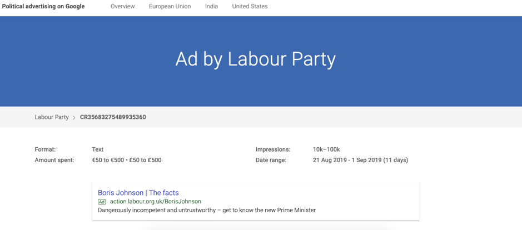This screenshot has height=230, width=522.
Task: Select the India tab
Action: (x=211, y=7)
